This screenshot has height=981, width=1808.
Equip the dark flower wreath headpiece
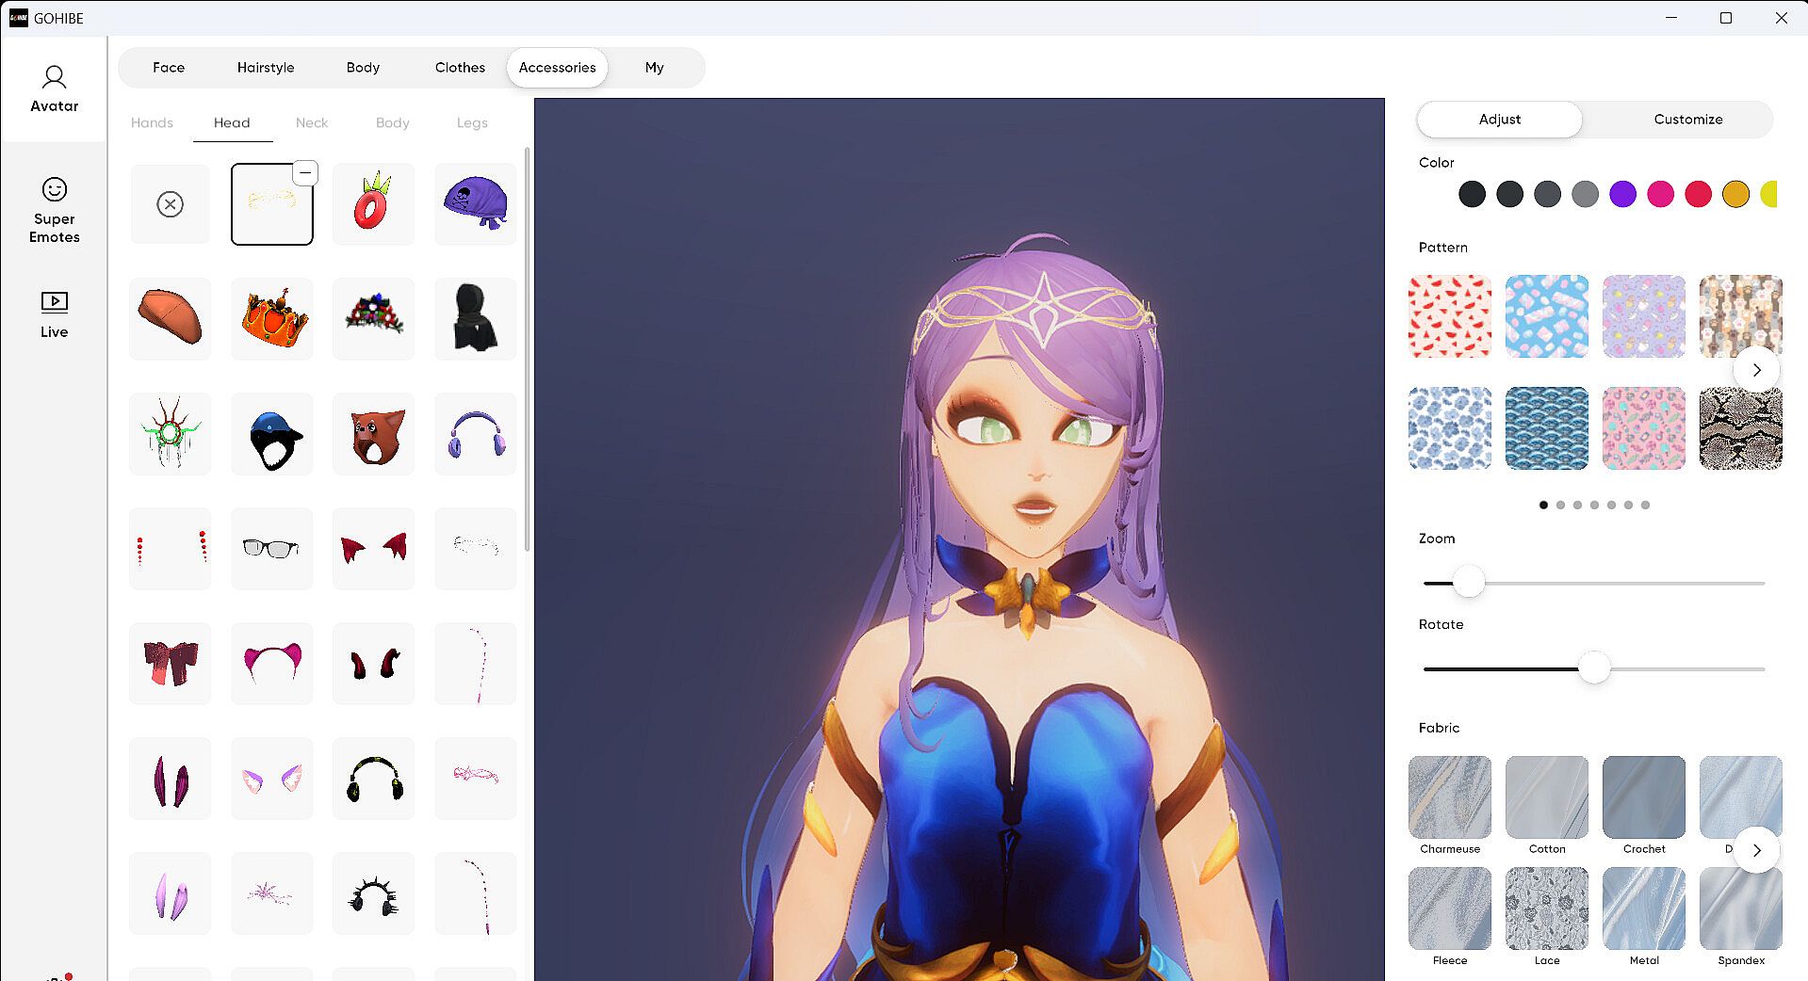point(374,319)
